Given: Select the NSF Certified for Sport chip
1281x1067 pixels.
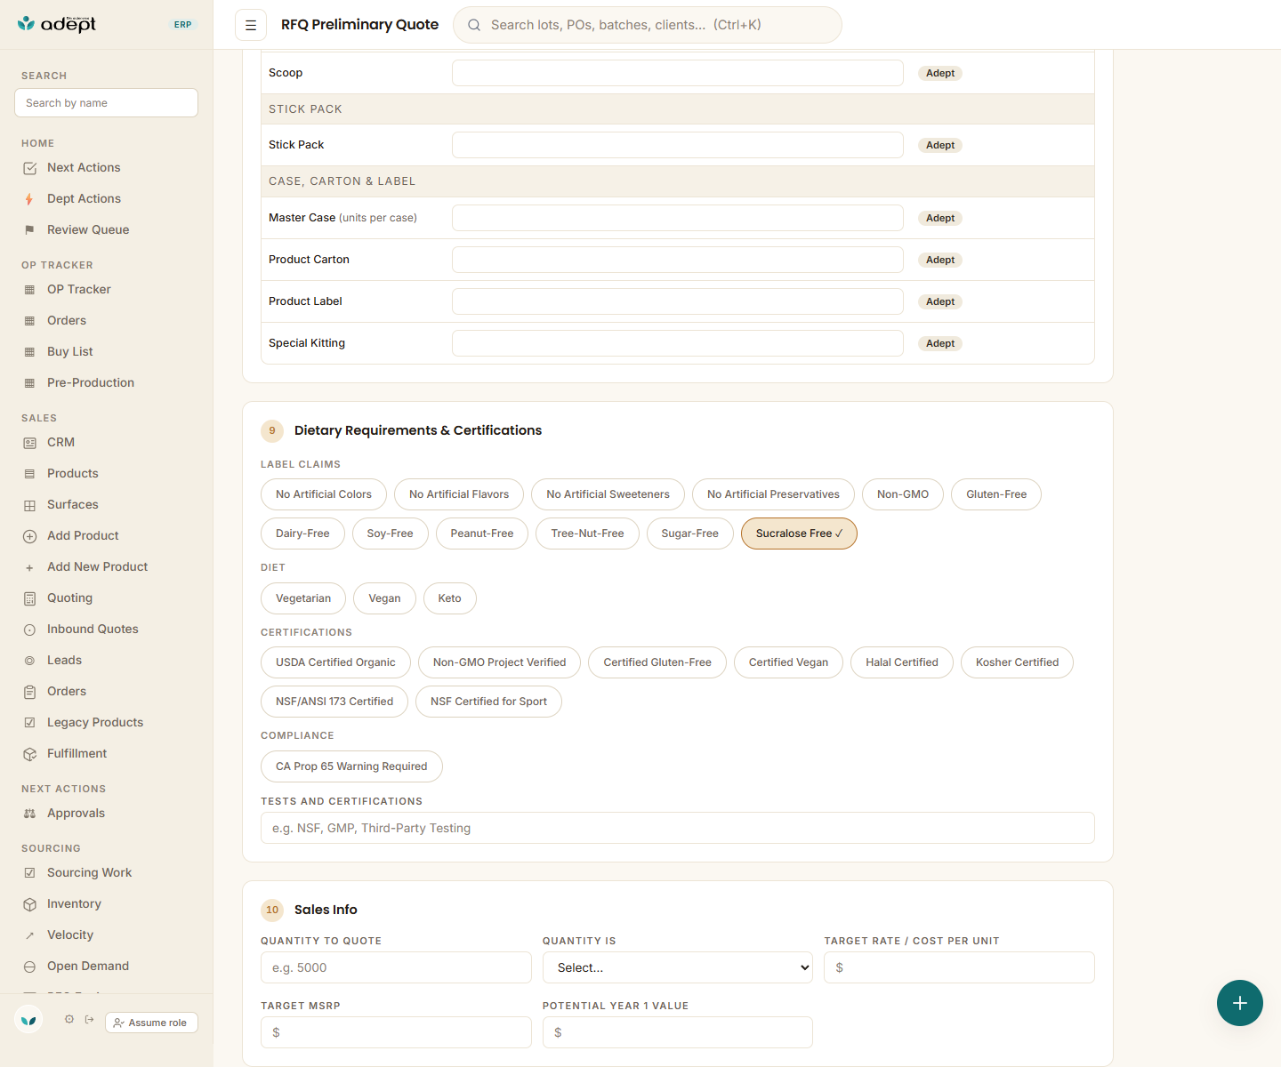Looking at the screenshot, I should point(488,702).
